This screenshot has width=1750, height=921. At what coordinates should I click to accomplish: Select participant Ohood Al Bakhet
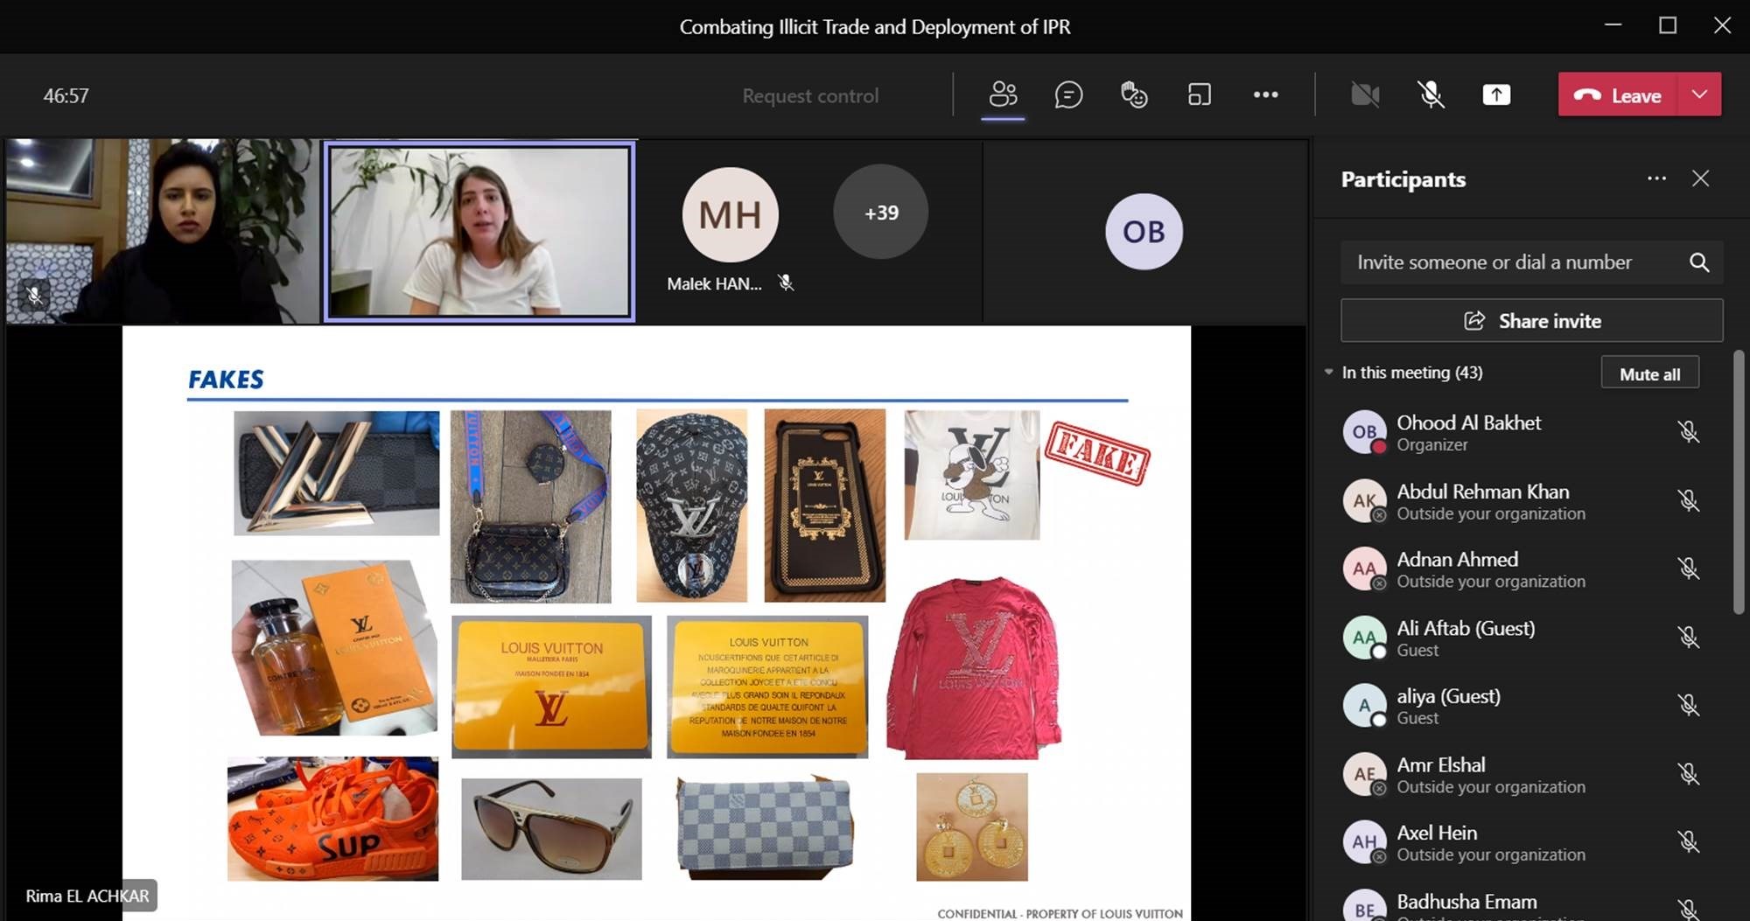coord(1522,432)
